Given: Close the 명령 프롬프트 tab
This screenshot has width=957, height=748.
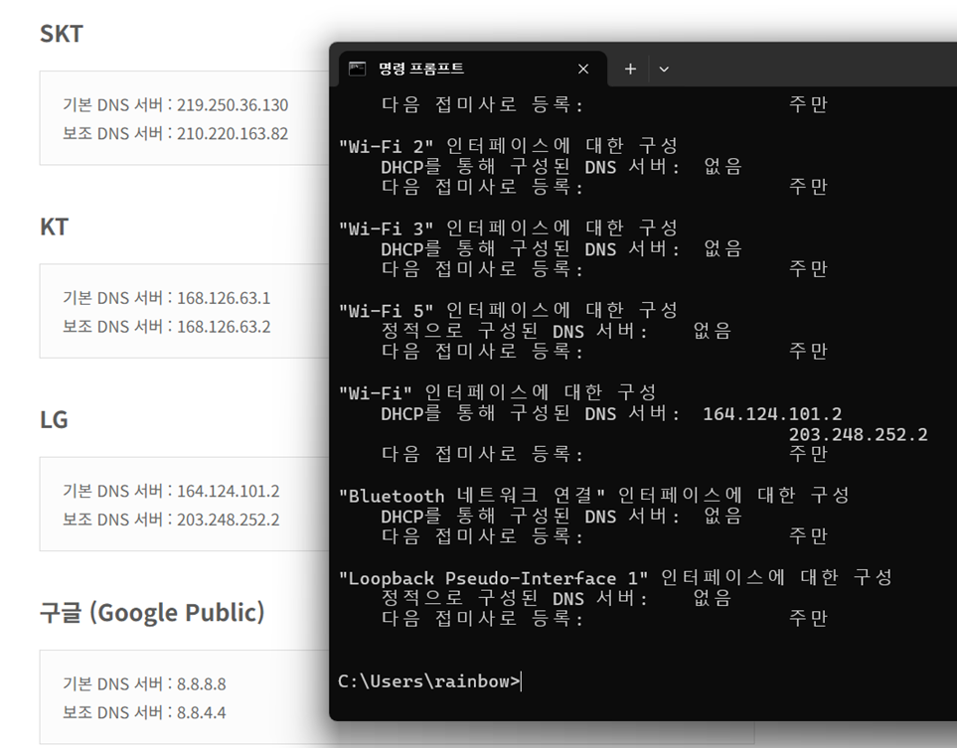Looking at the screenshot, I should (x=583, y=69).
